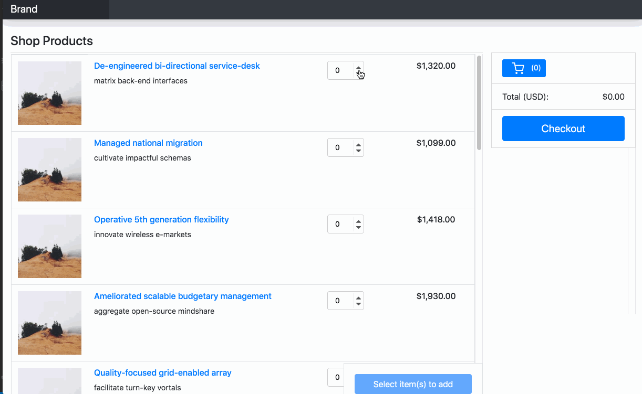
Task: Click thumbnail of De-engineered bi-directional service-desk
Action: tap(49, 93)
